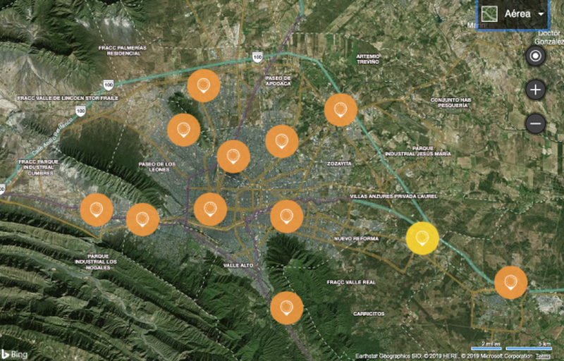Viewport: 564px width, 361px height.
Task: Zoom out with the minus button
Action: click(535, 124)
